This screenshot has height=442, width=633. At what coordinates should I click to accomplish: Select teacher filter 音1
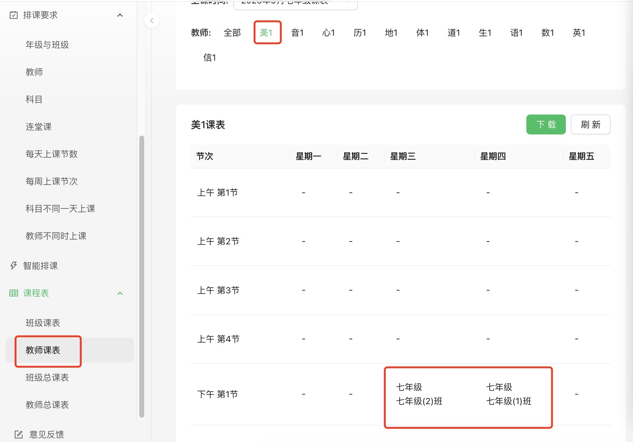coord(297,33)
